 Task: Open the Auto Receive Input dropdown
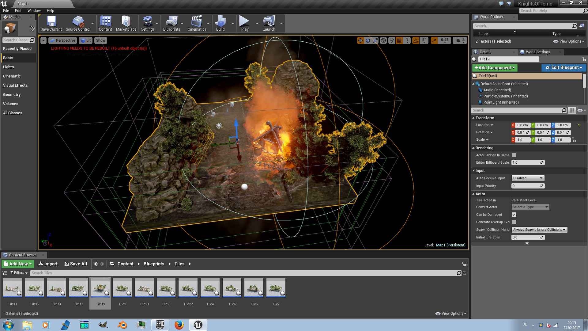click(528, 178)
